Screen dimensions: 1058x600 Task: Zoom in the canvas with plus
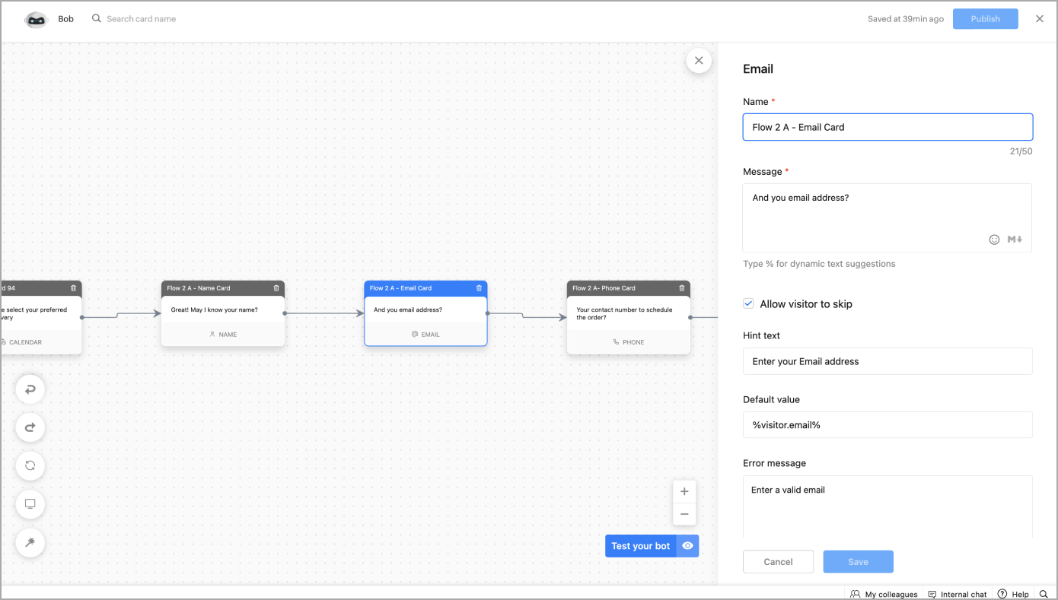tap(684, 491)
